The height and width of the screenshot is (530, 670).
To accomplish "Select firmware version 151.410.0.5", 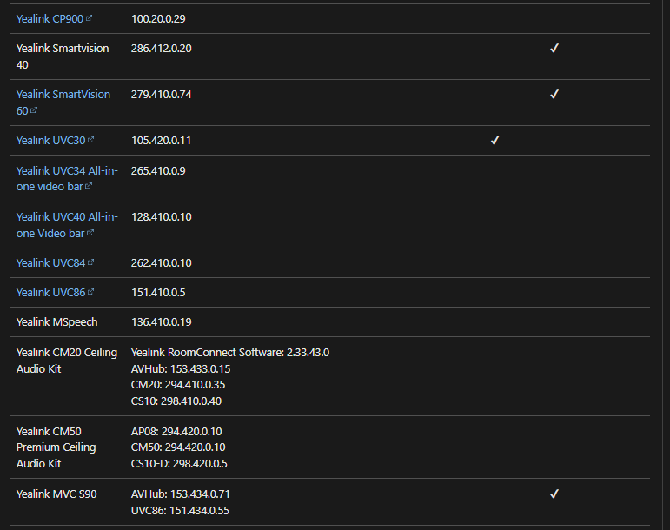I will [x=158, y=293].
